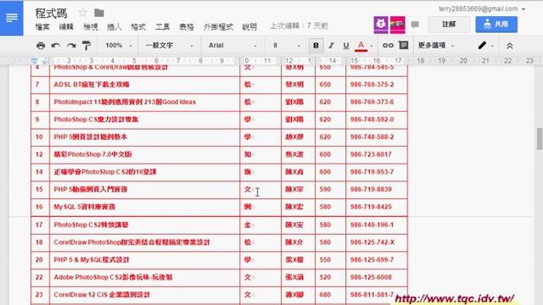Open the comments thread icon
This screenshot has width=543, height=305.
(415, 25)
